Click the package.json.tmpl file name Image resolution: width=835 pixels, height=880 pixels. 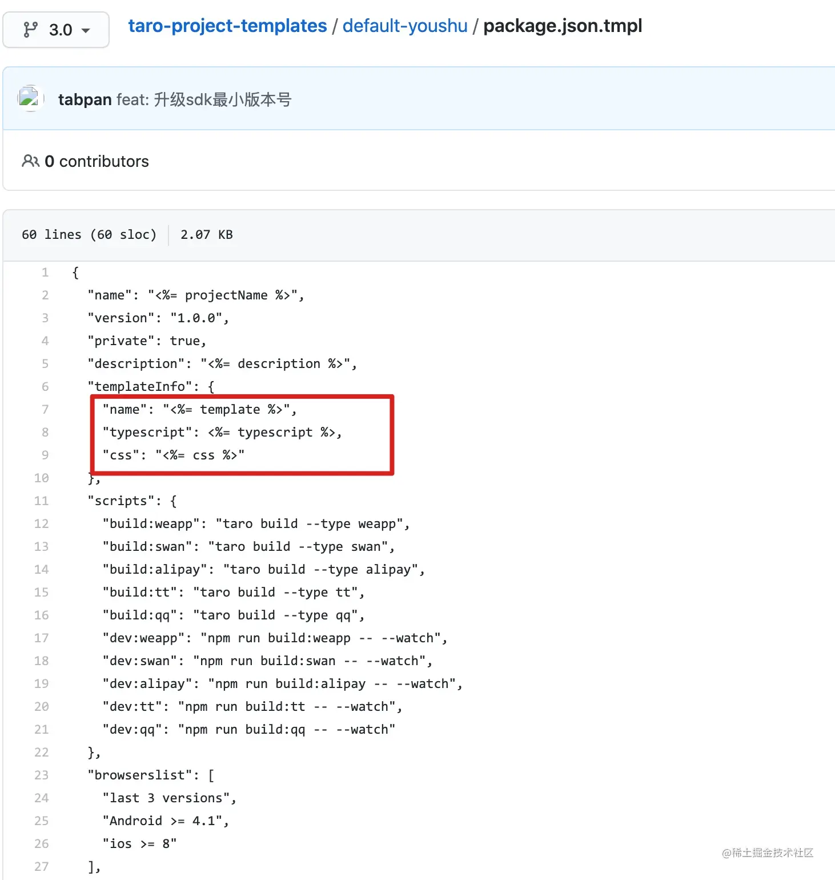coord(563,26)
